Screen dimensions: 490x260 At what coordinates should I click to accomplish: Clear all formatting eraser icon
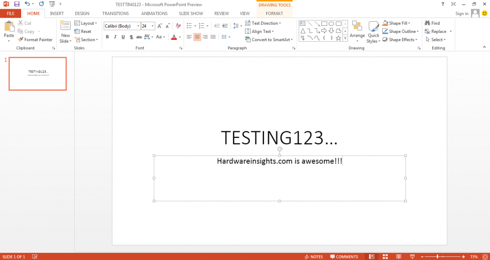pyautogui.click(x=178, y=26)
